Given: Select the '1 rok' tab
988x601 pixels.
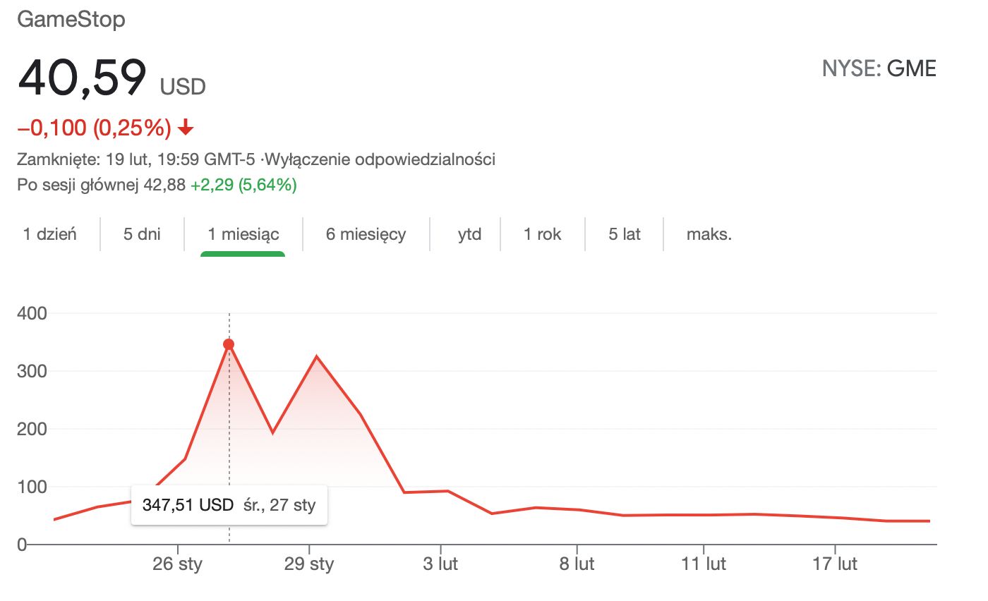Looking at the screenshot, I should (542, 234).
